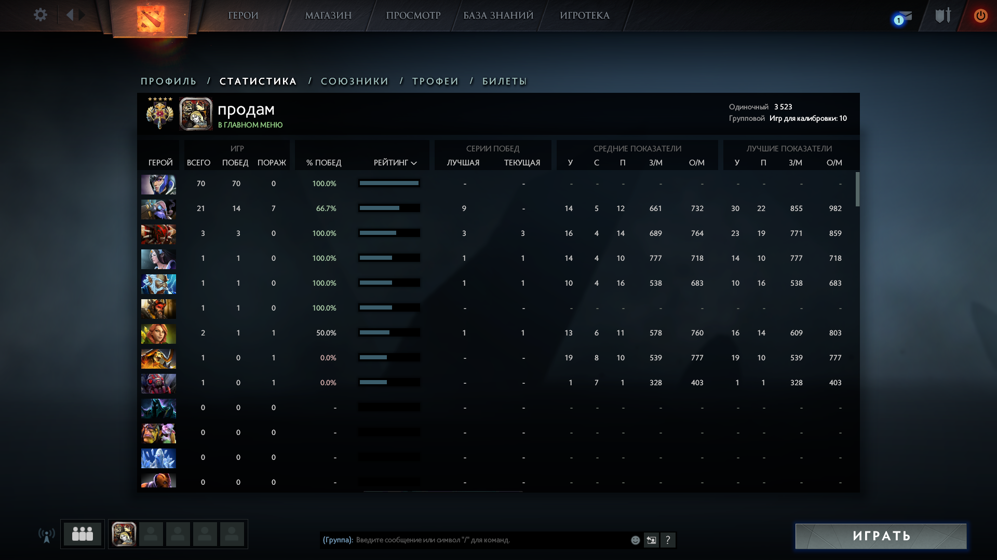Click the player name продам
The width and height of the screenshot is (997, 560).
(246, 109)
